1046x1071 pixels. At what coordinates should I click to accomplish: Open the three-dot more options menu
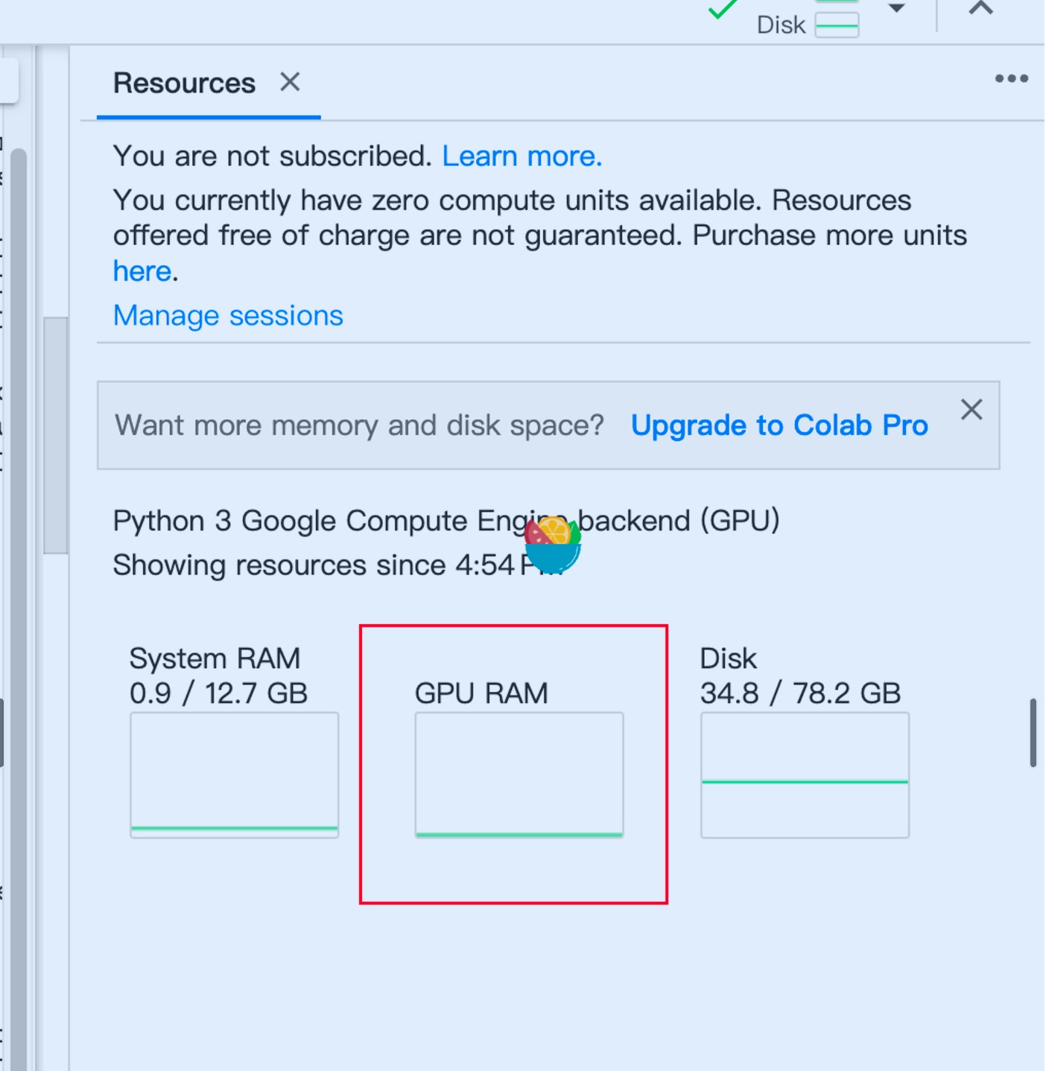pos(1011,79)
